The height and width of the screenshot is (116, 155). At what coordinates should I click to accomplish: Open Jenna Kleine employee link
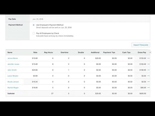click(x=13, y=58)
